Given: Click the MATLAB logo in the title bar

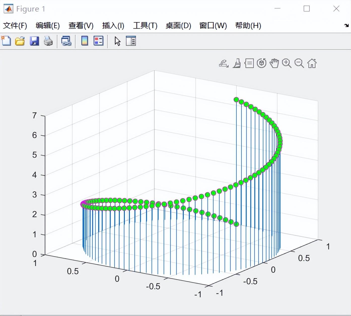Looking at the screenshot, I should tap(8, 9).
